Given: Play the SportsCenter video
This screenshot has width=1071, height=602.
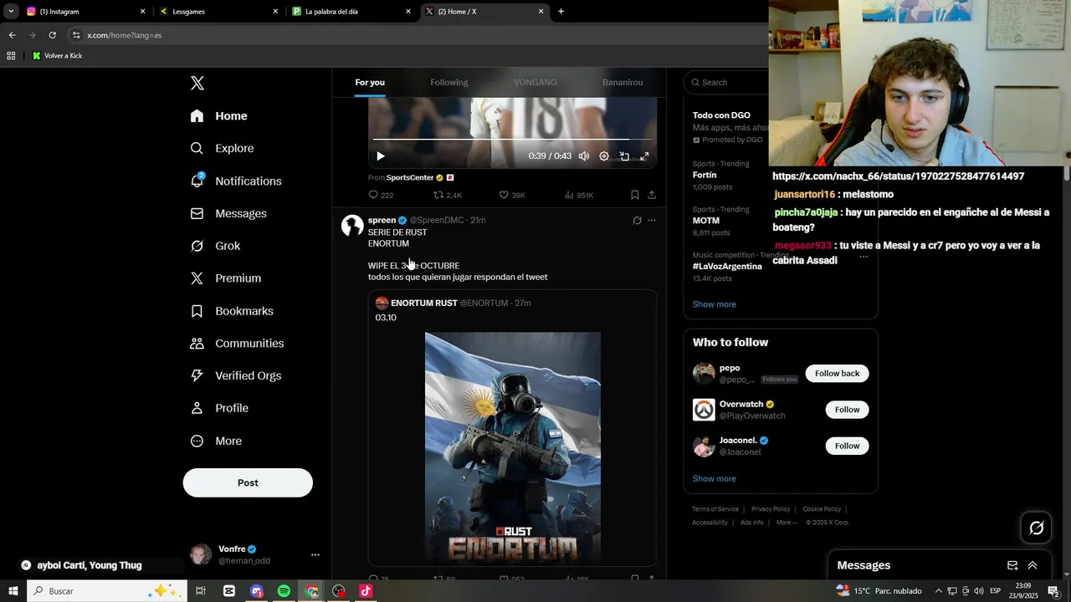Looking at the screenshot, I should tap(381, 156).
